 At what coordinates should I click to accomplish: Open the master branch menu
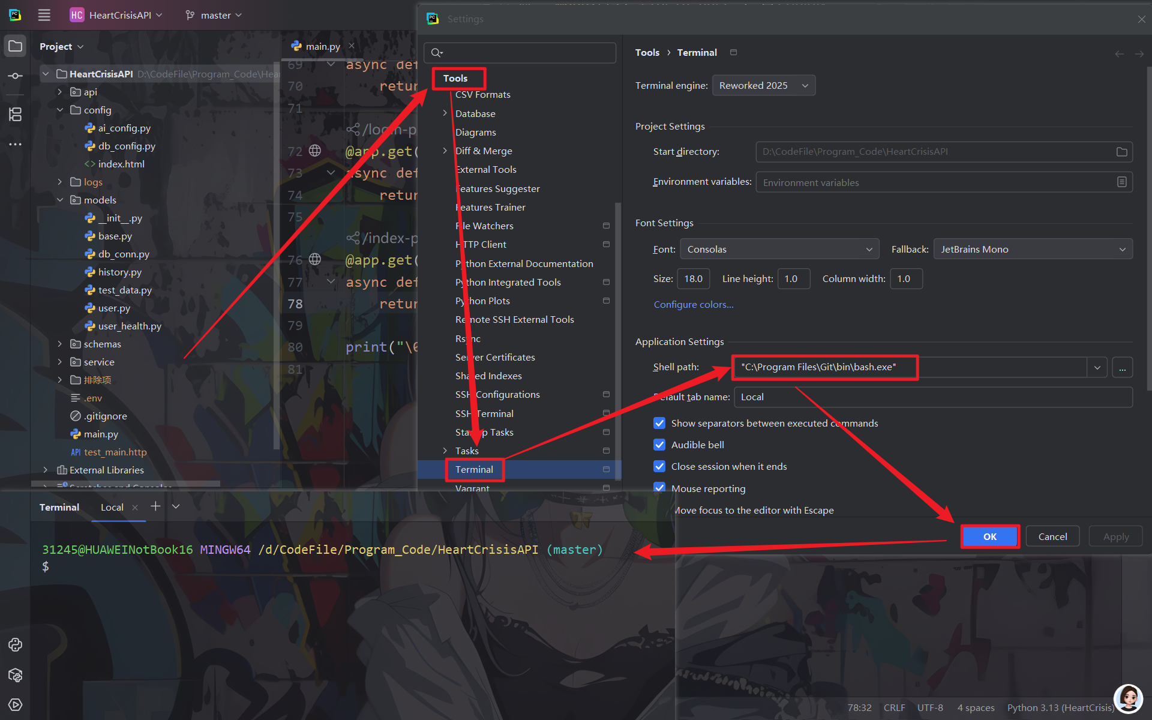click(x=213, y=15)
